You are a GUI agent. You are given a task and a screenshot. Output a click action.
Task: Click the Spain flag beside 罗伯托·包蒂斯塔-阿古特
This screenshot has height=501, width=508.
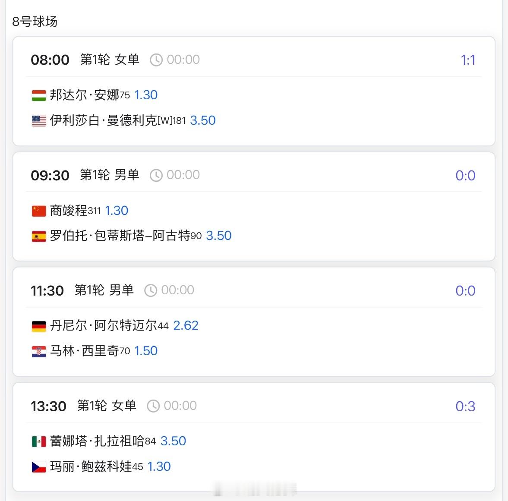tap(39, 236)
